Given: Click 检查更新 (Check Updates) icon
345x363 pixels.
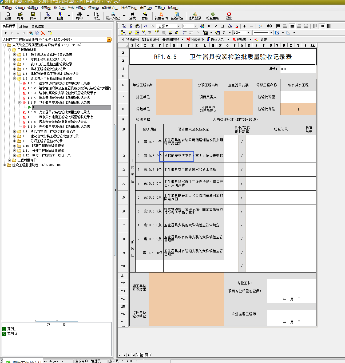Looking at the screenshot, I should tap(213, 16).
